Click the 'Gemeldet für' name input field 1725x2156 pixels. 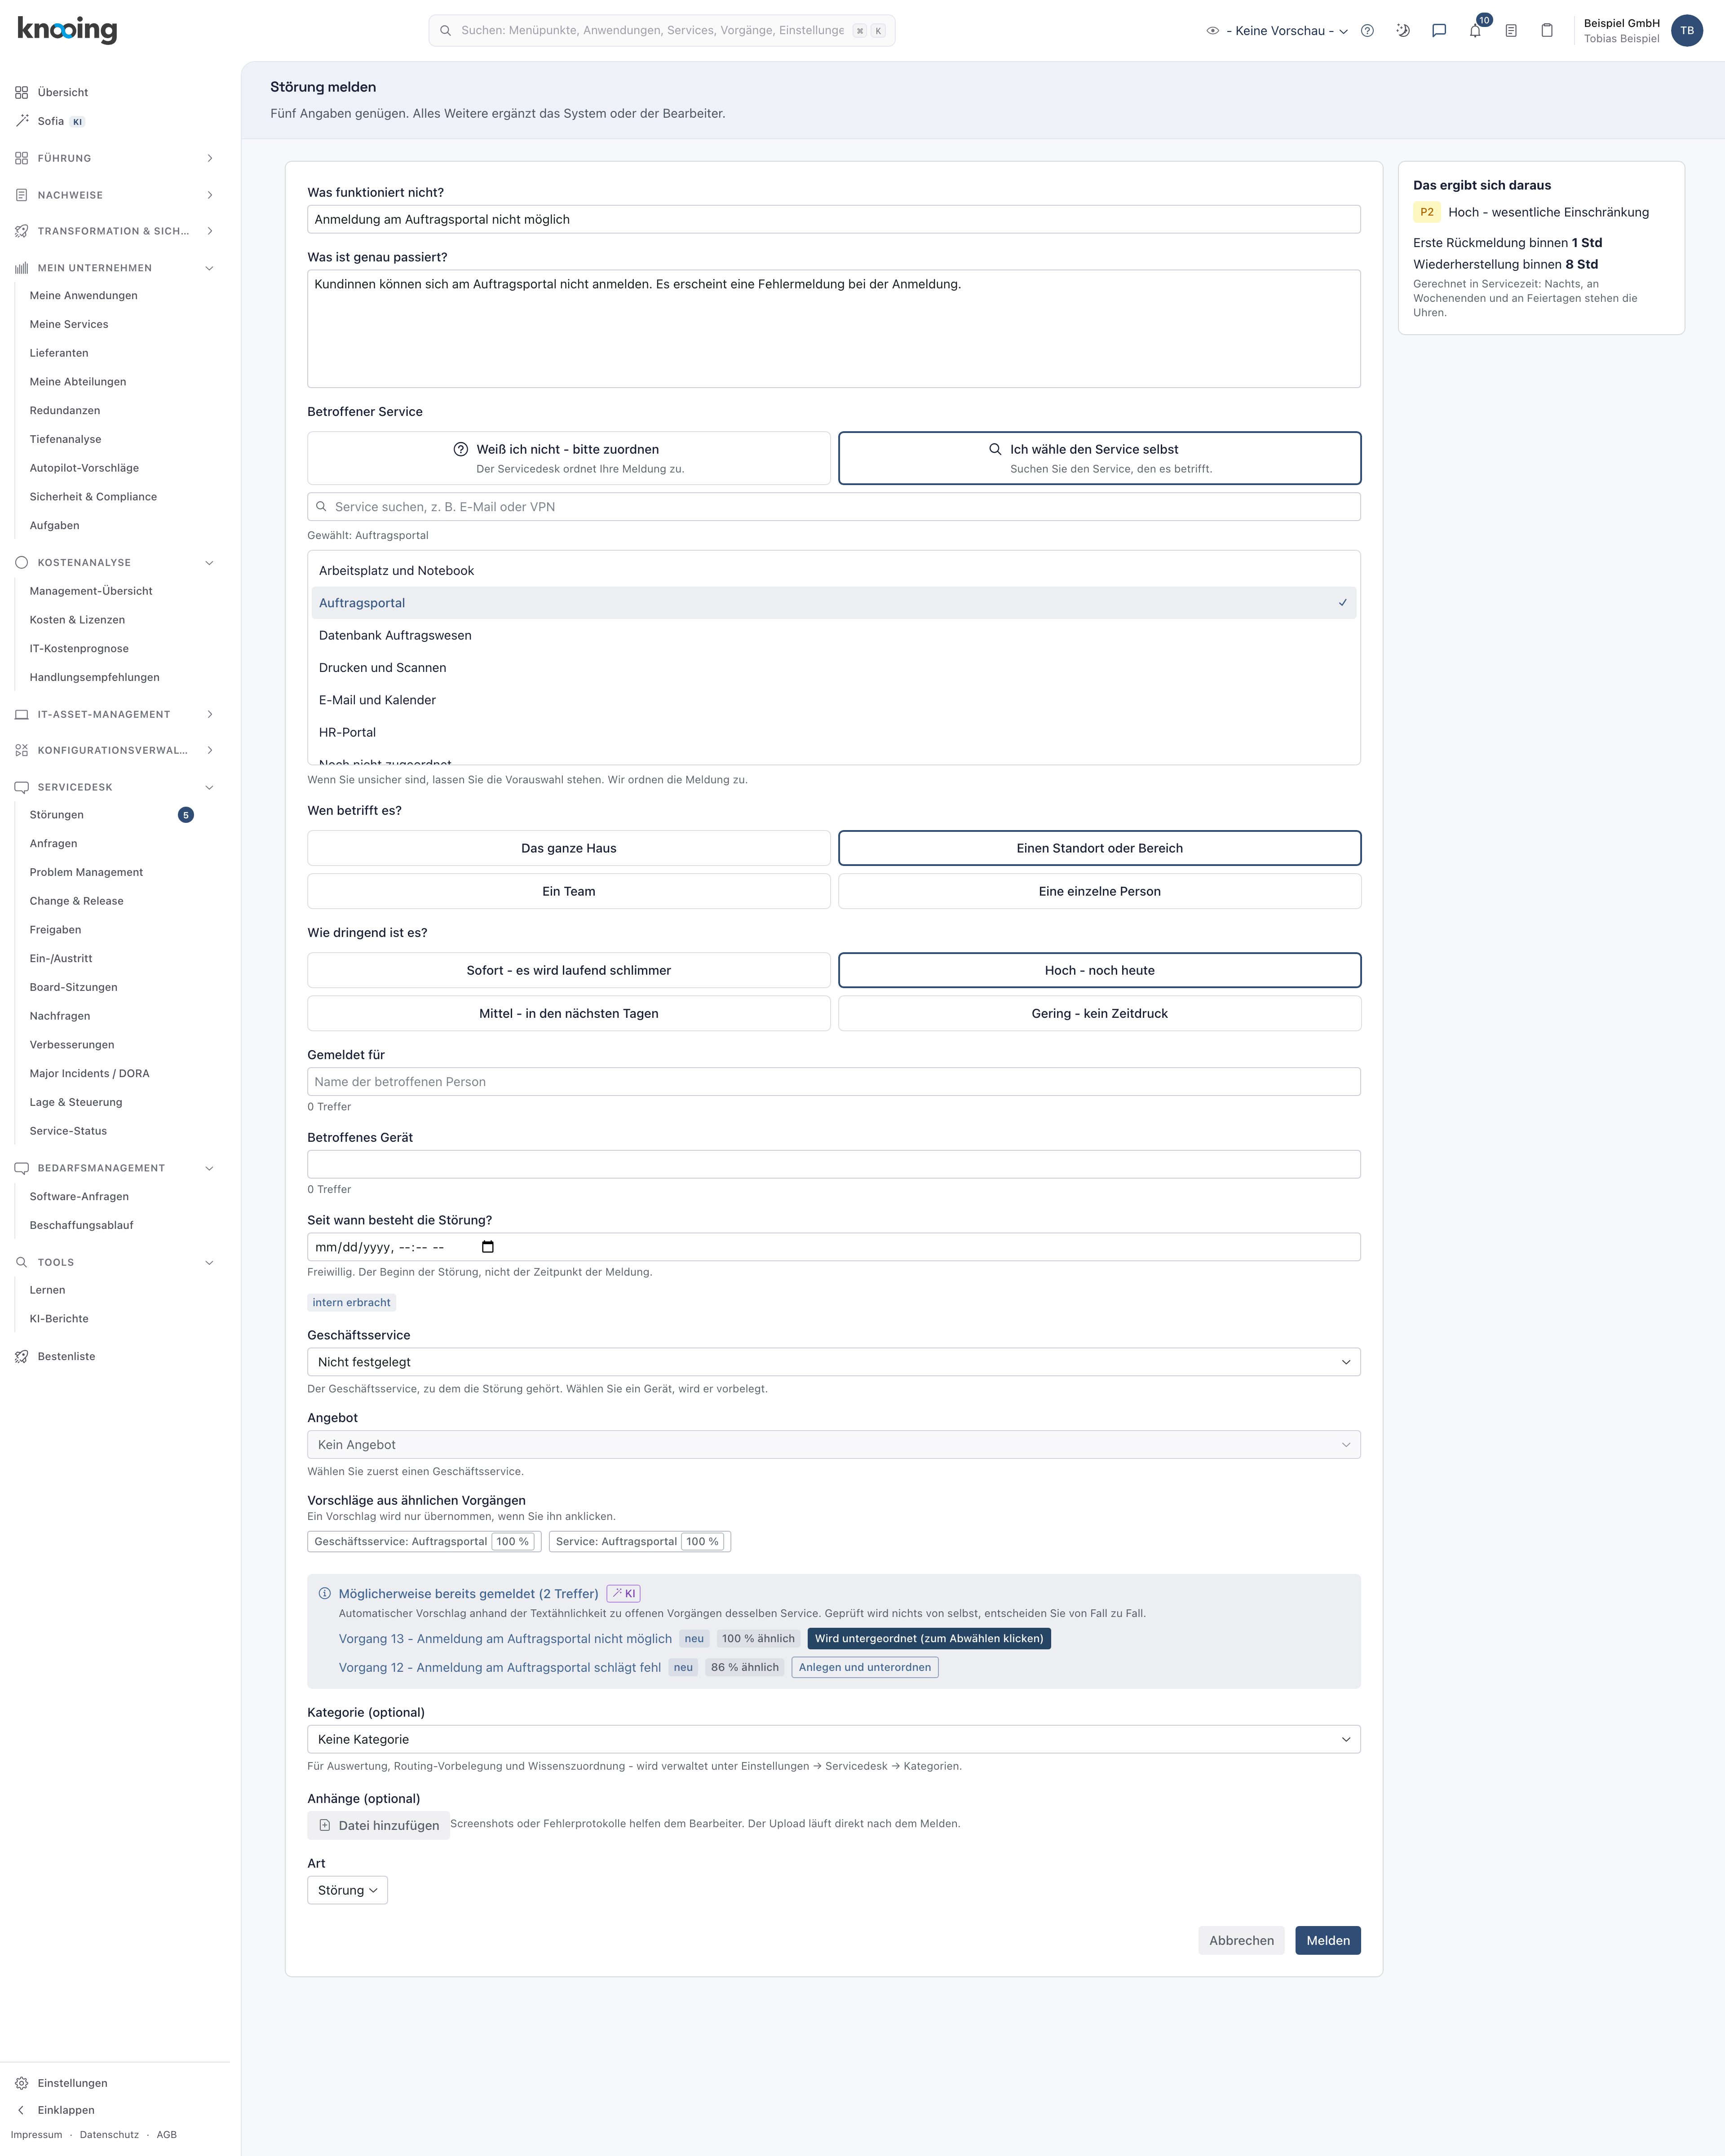834,1082
